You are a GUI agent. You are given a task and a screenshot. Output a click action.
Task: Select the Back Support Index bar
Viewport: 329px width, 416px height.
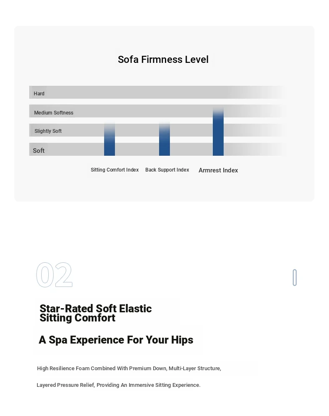pyautogui.click(x=164, y=139)
